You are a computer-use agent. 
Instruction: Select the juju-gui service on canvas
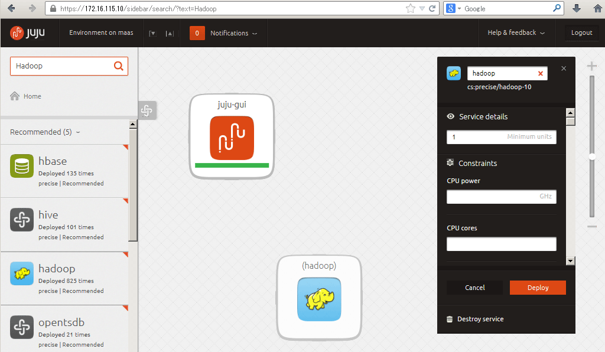(x=232, y=136)
